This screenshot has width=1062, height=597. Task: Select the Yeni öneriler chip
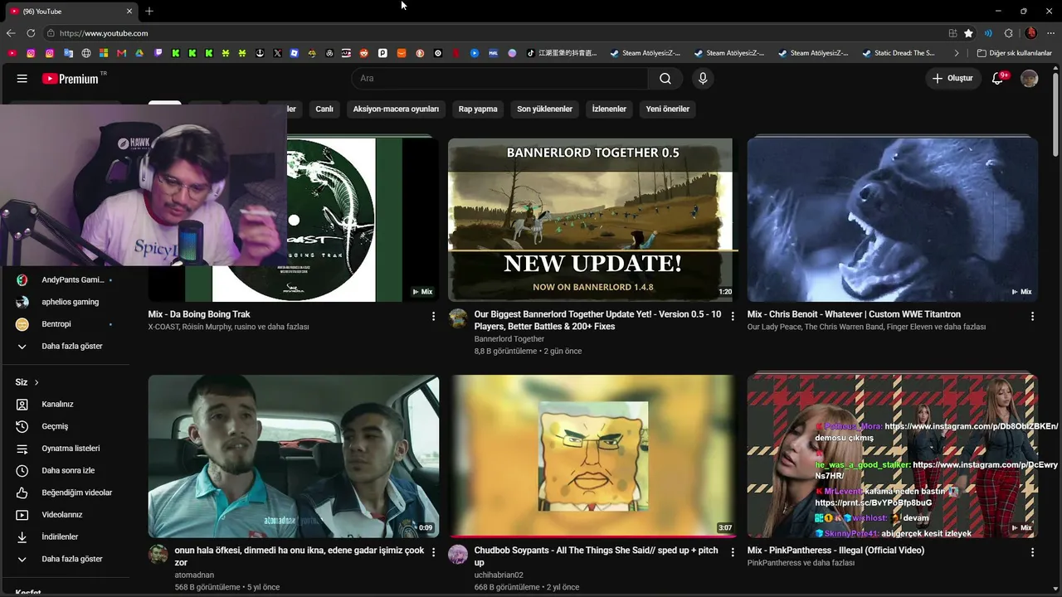668,109
